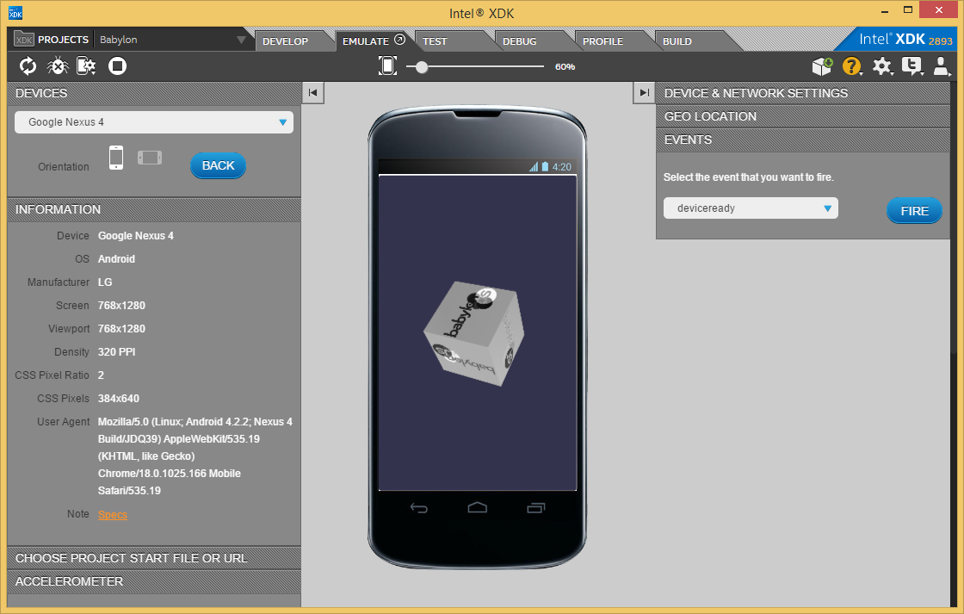Collapse the left panel arrow button
This screenshot has width=964, height=614.
coord(313,93)
